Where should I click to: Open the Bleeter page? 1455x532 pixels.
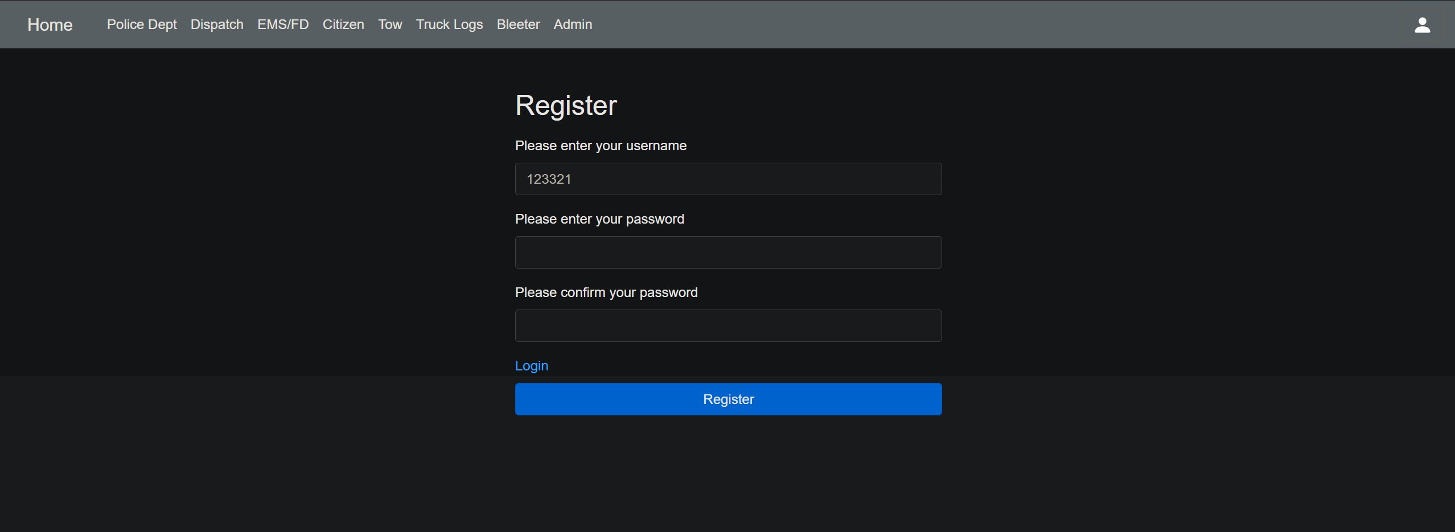click(x=518, y=24)
